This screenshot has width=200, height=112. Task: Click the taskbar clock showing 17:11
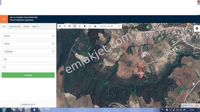coord(192,110)
